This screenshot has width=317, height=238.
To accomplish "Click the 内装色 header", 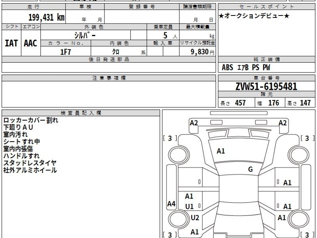I will [x=119, y=43].
